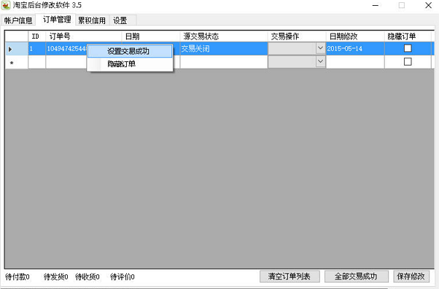
Task: Expand 交易操作 dropdown for order 1
Action: (x=321, y=48)
